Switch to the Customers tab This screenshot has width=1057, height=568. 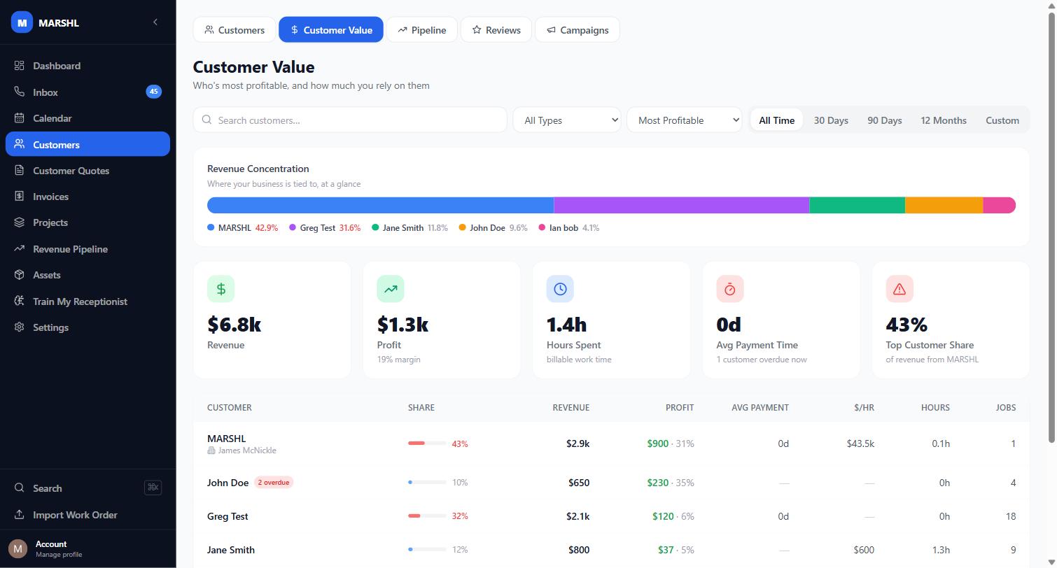[x=234, y=30]
